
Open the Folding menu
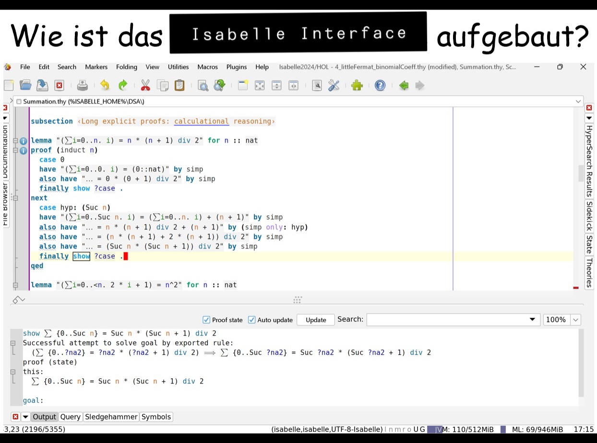tap(127, 67)
